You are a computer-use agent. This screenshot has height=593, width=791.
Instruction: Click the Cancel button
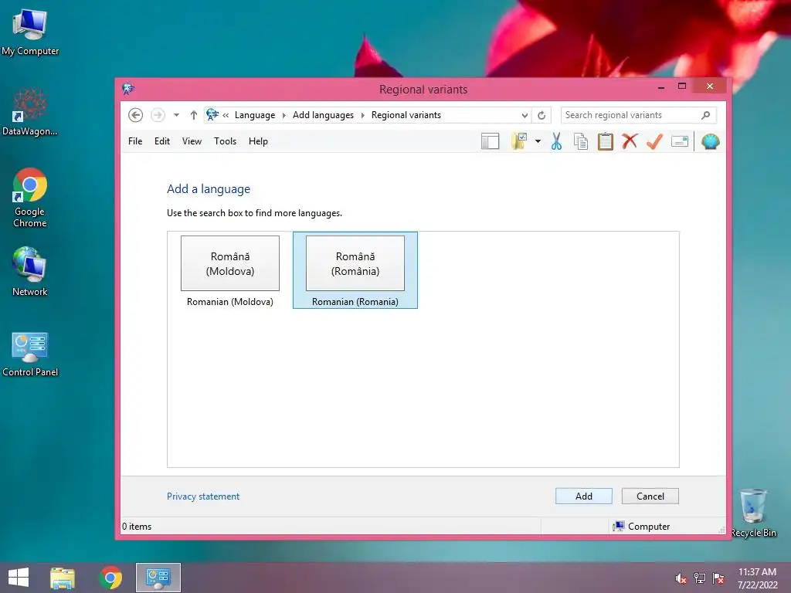coord(650,496)
